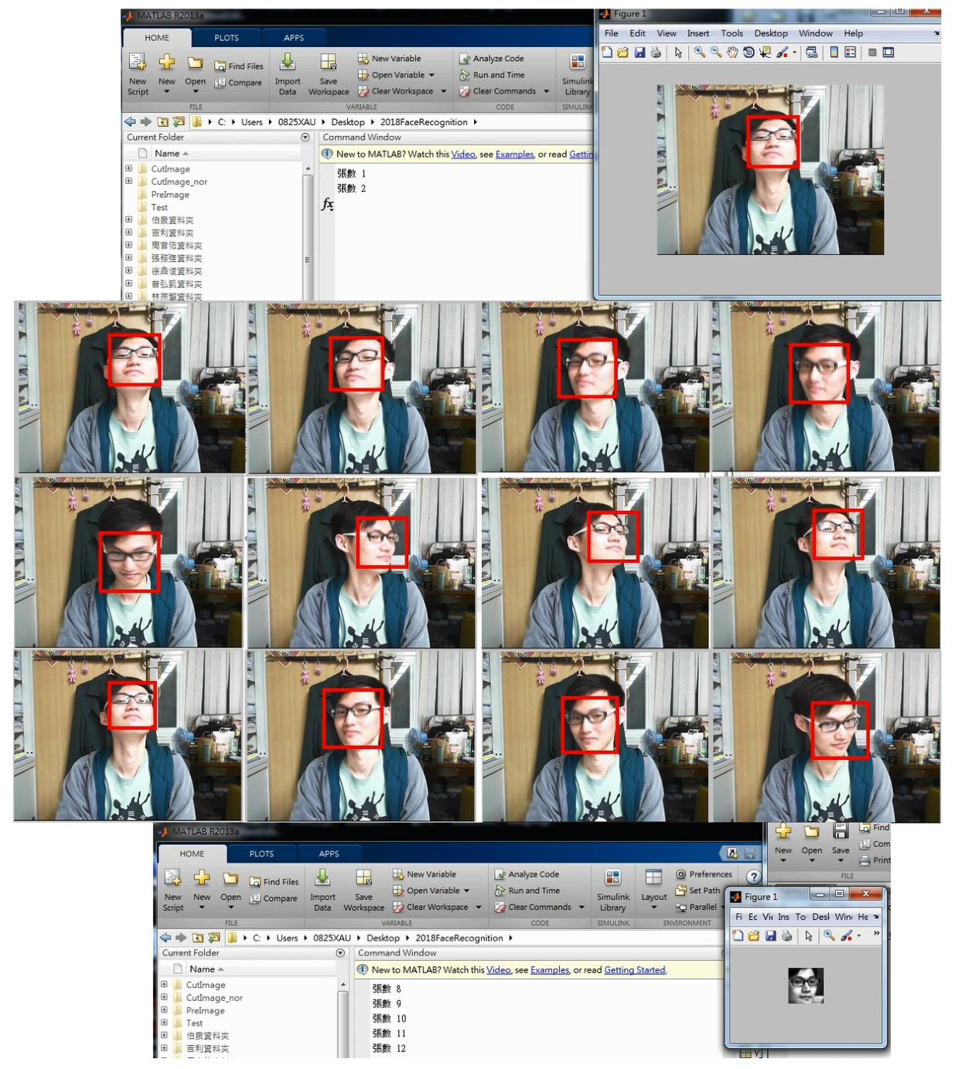This screenshot has height=1069, width=955.
Task: Open MATLAB Preferences
Action: point(704,874)
